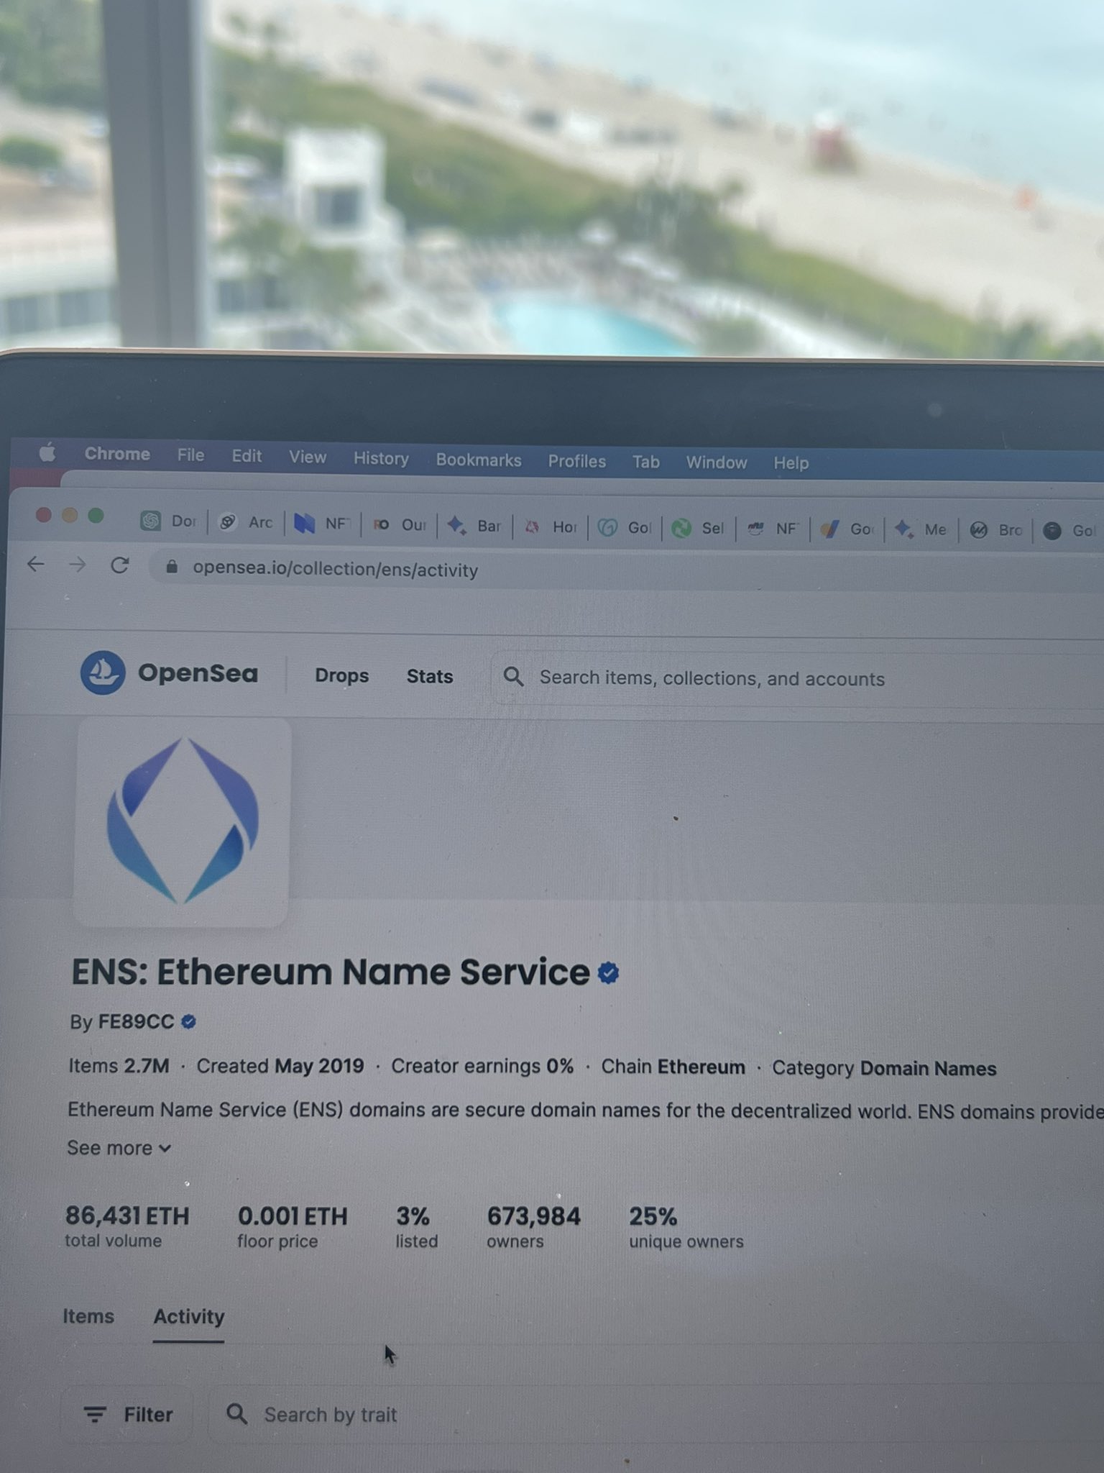The height and width of the screenshot is (1473, 1104).
Task: Open the Chrome application menu
Action: pos(117,454)
